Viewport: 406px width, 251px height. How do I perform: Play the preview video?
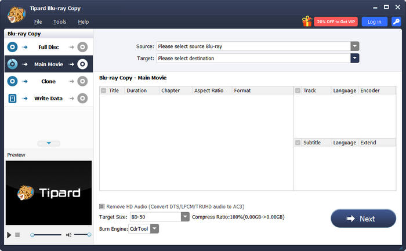[x=9, y=235]
